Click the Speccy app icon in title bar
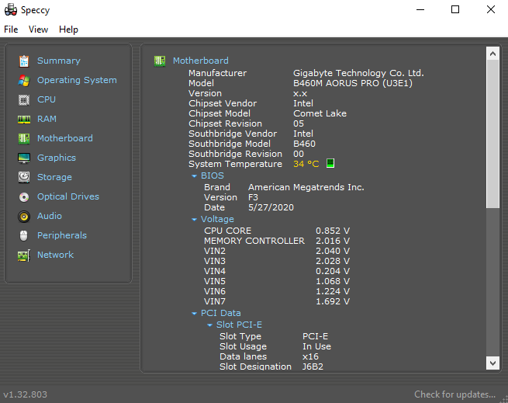This screenshot has height=403, width=508. click(x=11, y=10)
